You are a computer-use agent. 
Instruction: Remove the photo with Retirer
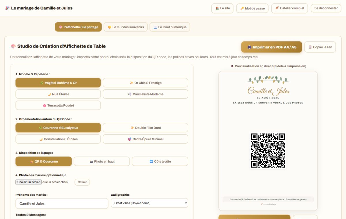(82, 182)
